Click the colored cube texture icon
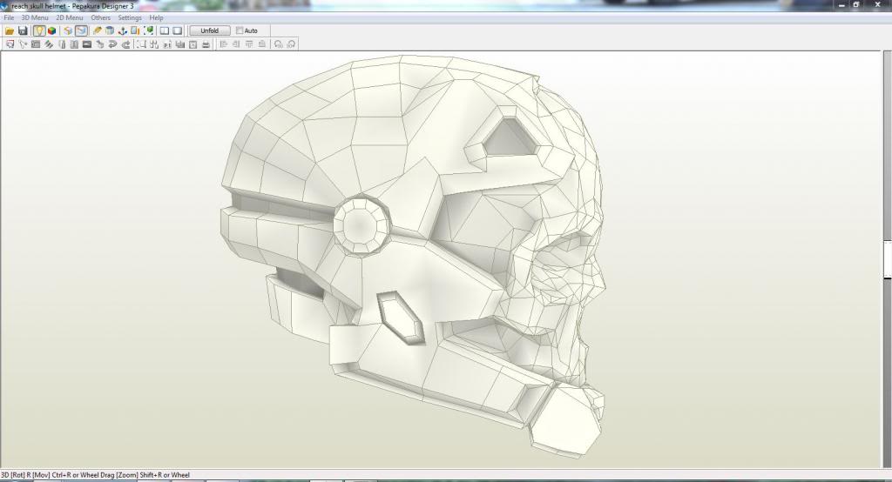 click(51, 30)
